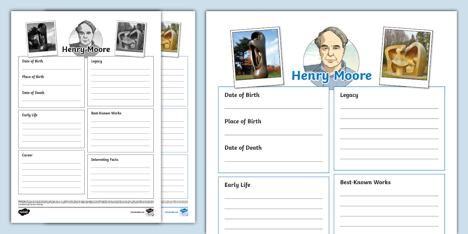Open the colour golden sculpture photo on the right
Viewport: 468px width, 234px height.
coord(406,56)
